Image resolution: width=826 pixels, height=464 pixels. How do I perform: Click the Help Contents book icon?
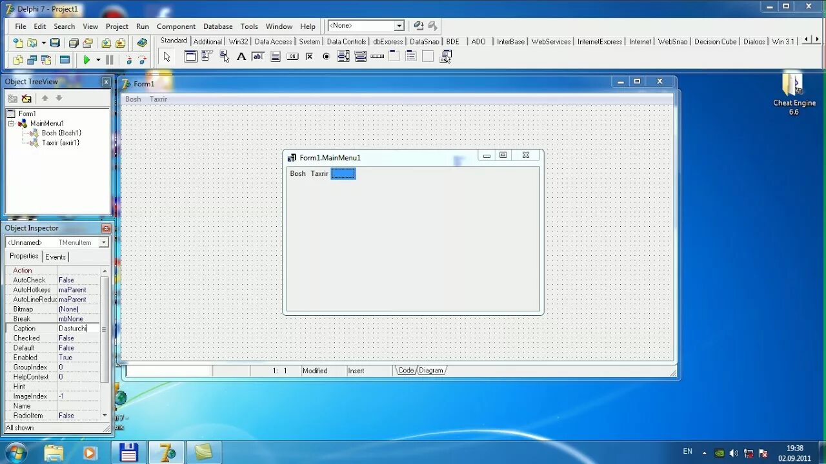tap(143, 43)
